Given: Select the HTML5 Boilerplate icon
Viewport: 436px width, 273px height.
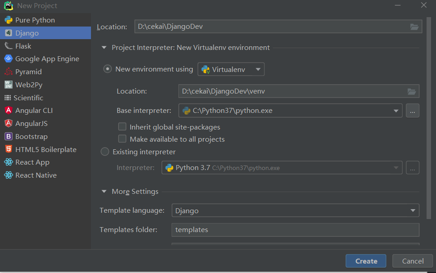Looking at the screenshot, I should click(x=8, y=149).
